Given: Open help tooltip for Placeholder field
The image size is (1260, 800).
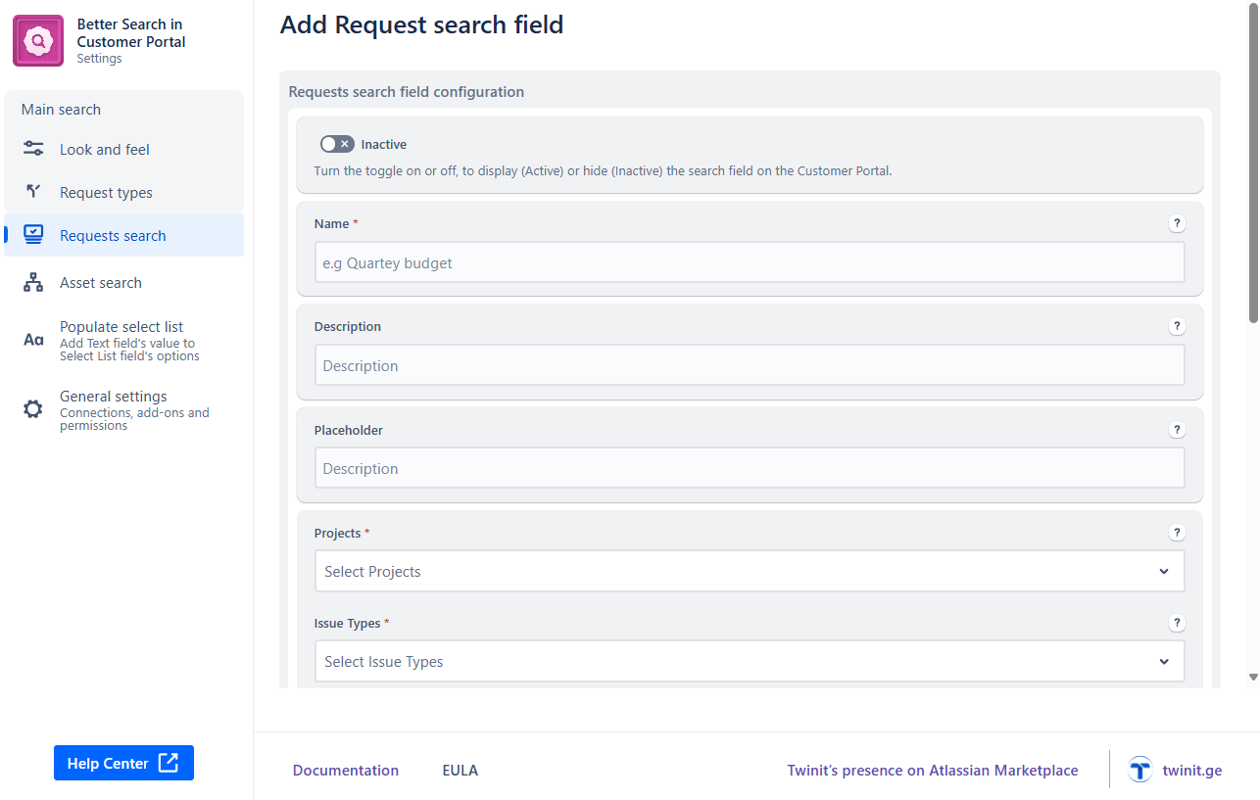Looking at the screenshot, I should pos(1177,430).
